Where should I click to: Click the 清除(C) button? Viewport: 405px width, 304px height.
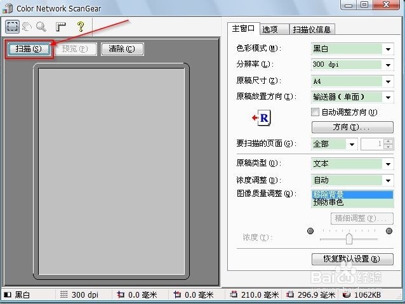pos(122,49)
